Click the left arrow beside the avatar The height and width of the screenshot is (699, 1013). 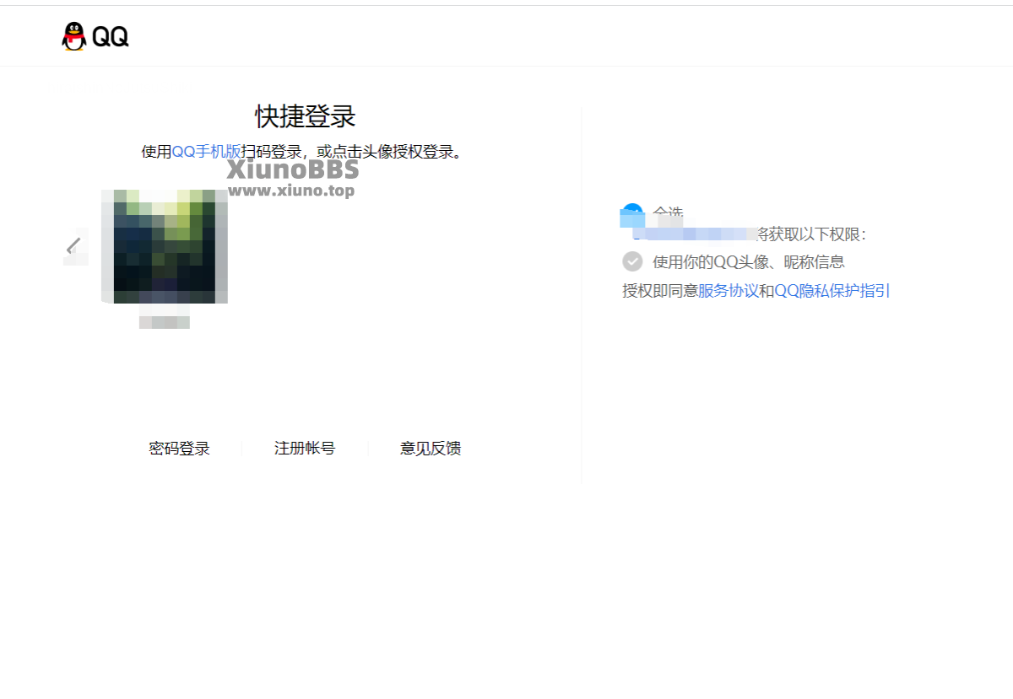pyautogui.click(x=75, y=246)
